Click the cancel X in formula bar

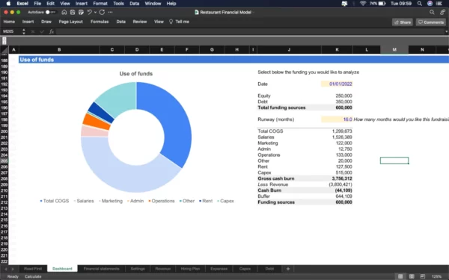tap(33, 31)
